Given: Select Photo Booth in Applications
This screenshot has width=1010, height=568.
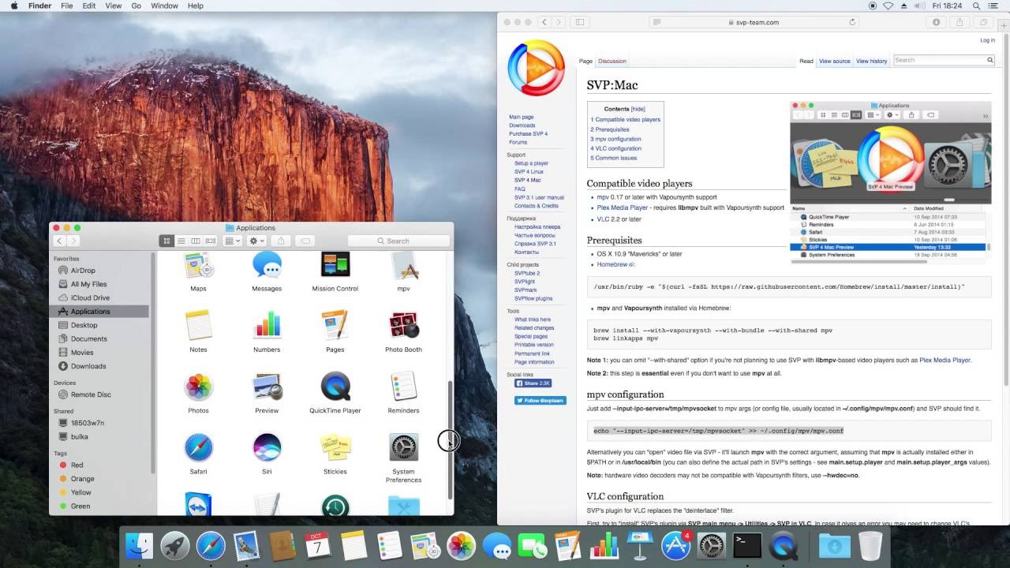Looking at the screenshot, I should pyautogui.click(x=404, y=325).
